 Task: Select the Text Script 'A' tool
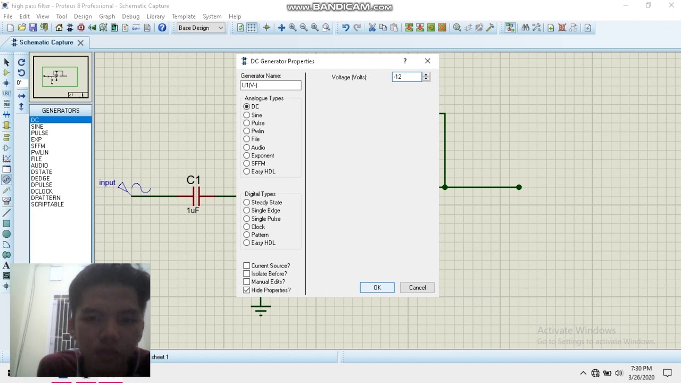pos(6,265)
